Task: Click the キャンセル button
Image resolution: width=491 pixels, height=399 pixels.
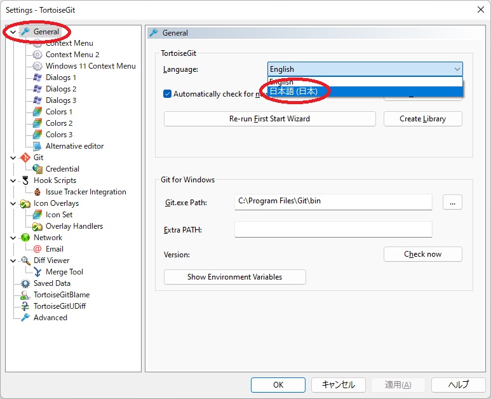Action: tap(338, 384)
